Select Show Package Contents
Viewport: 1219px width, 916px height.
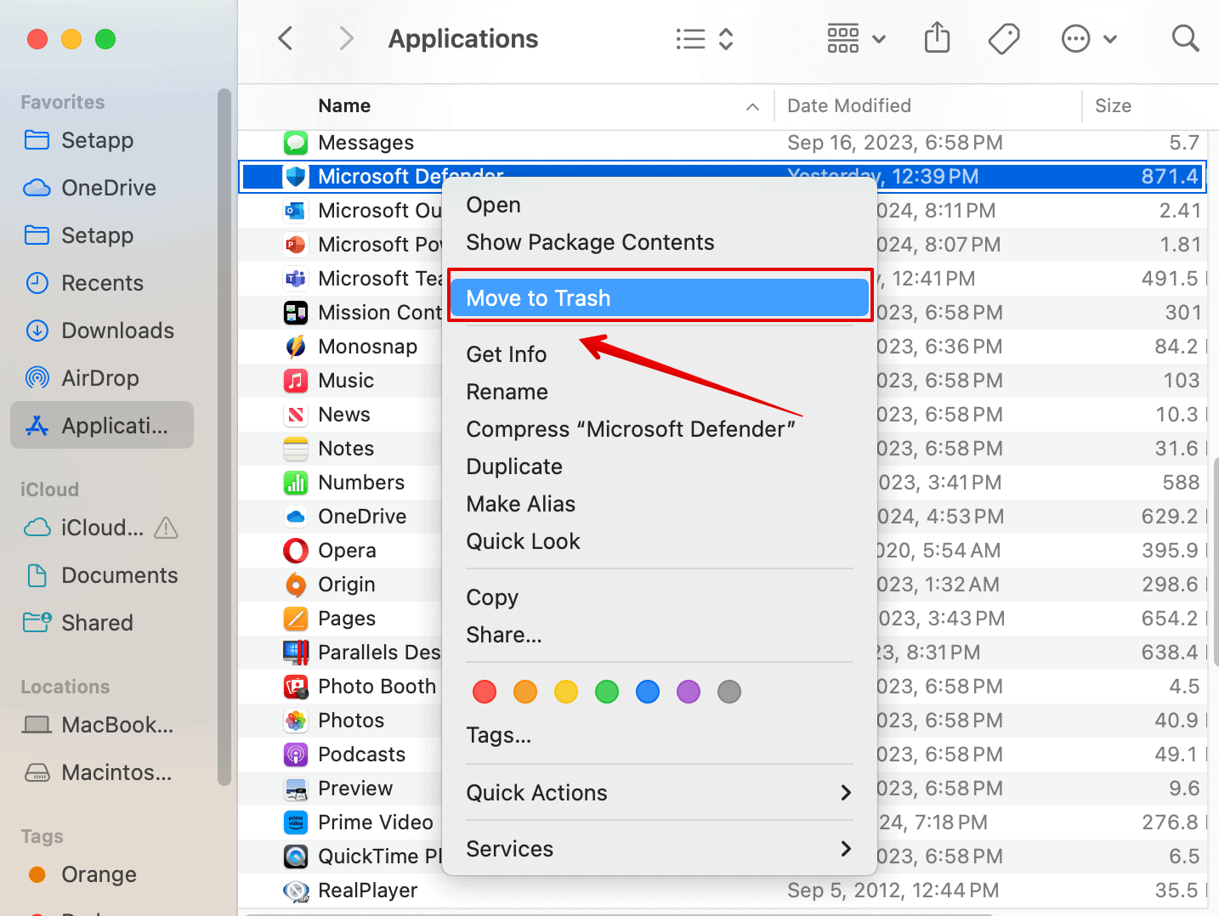click(x=590, y=242)
